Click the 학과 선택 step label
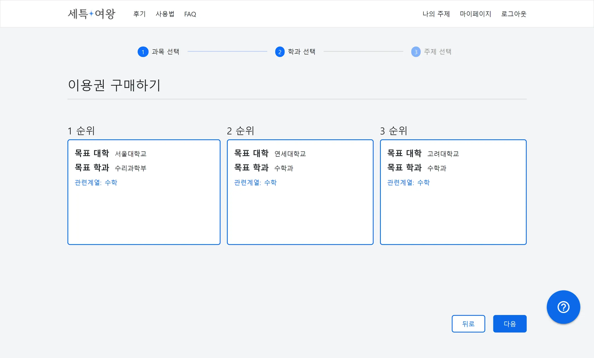The width and height of the screenshot is (594, 358). (x=301, y=52)
